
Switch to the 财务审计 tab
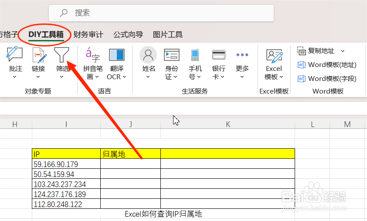[88, 34]
